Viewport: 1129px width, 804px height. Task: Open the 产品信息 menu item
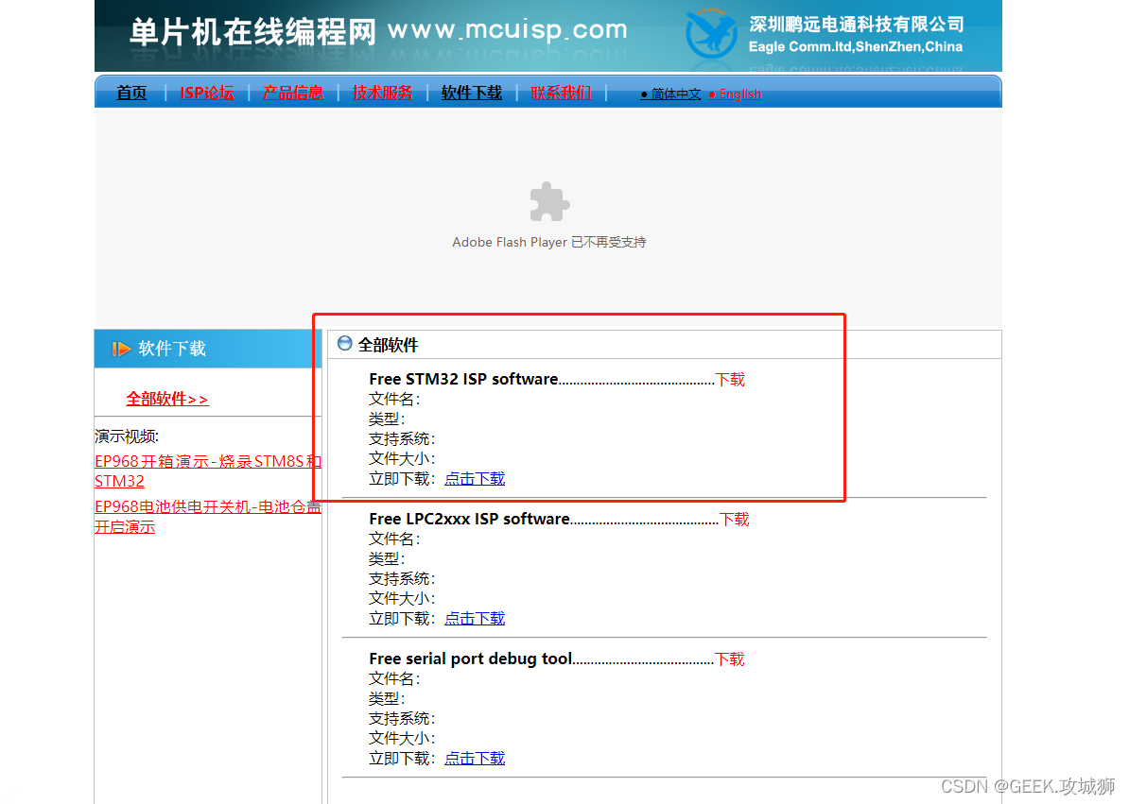click(293, 93)
